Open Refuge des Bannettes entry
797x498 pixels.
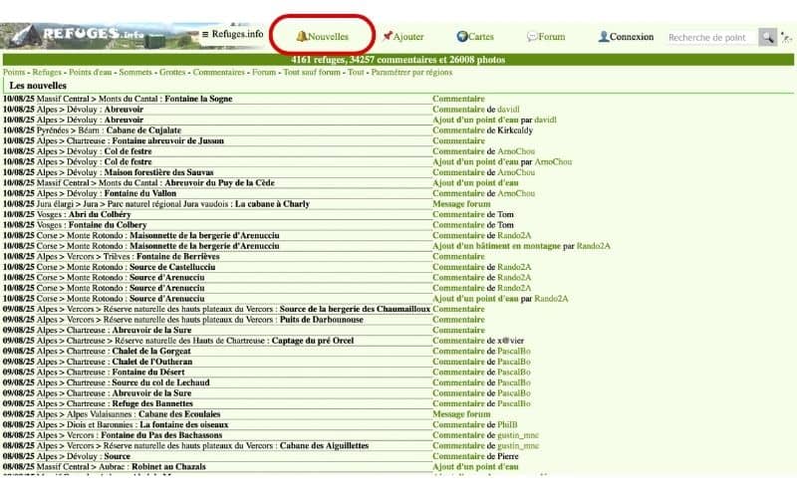pos(158,403)
